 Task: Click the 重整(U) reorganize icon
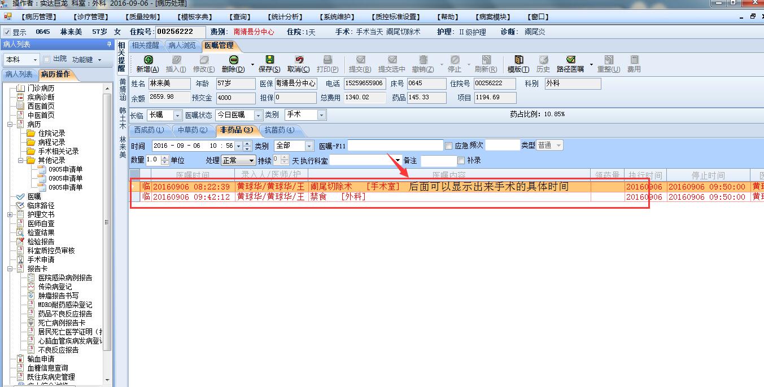click(608, 60)
